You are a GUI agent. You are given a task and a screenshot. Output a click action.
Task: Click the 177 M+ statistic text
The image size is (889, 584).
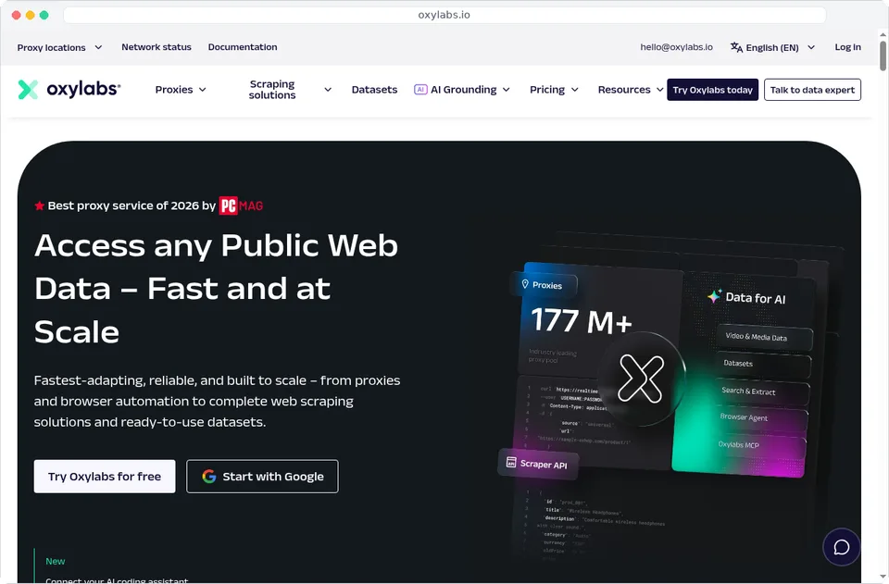coord(582,320)
